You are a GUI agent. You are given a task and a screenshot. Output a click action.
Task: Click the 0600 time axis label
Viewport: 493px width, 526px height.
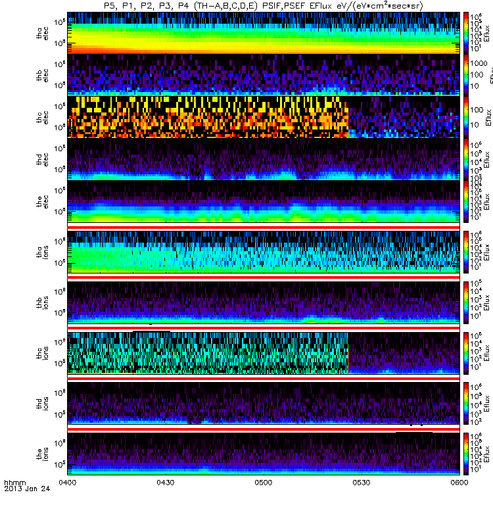(459, 483)
